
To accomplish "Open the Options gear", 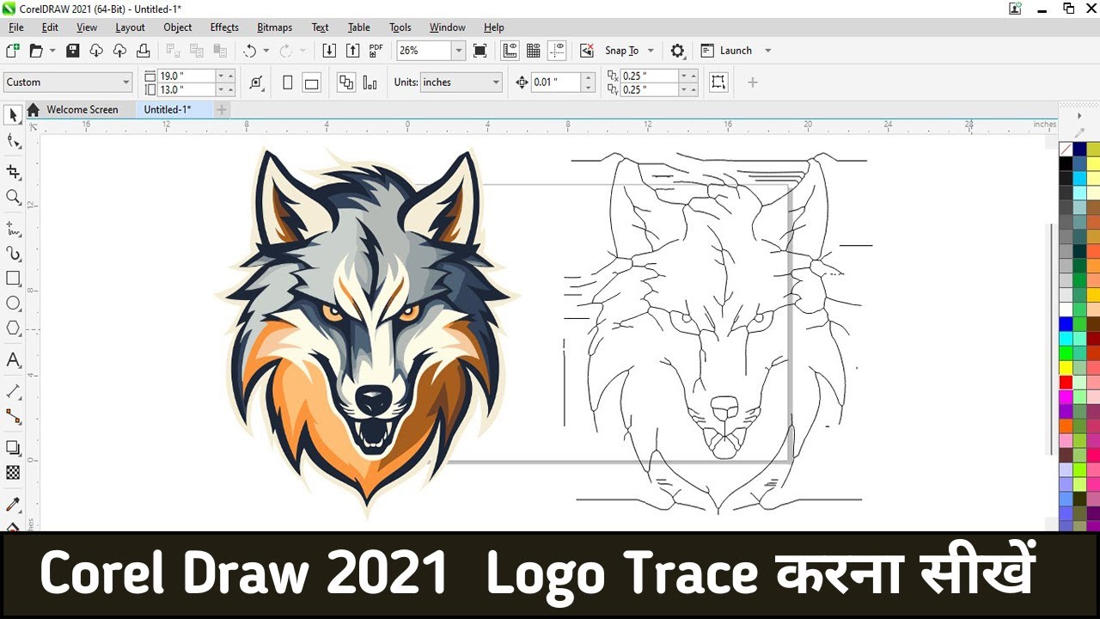I will click(x=677, y=51).
